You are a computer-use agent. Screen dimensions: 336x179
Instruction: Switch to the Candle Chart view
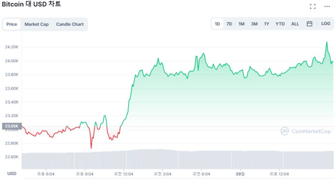point(70,24)
